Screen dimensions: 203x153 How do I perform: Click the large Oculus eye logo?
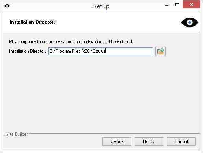pos(190,22)
